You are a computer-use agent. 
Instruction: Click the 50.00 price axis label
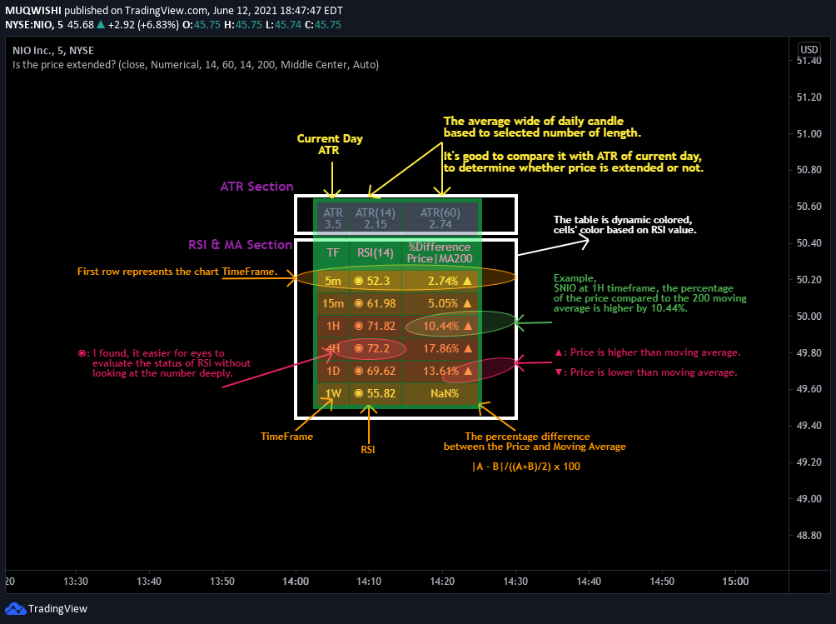pos(809,317)
